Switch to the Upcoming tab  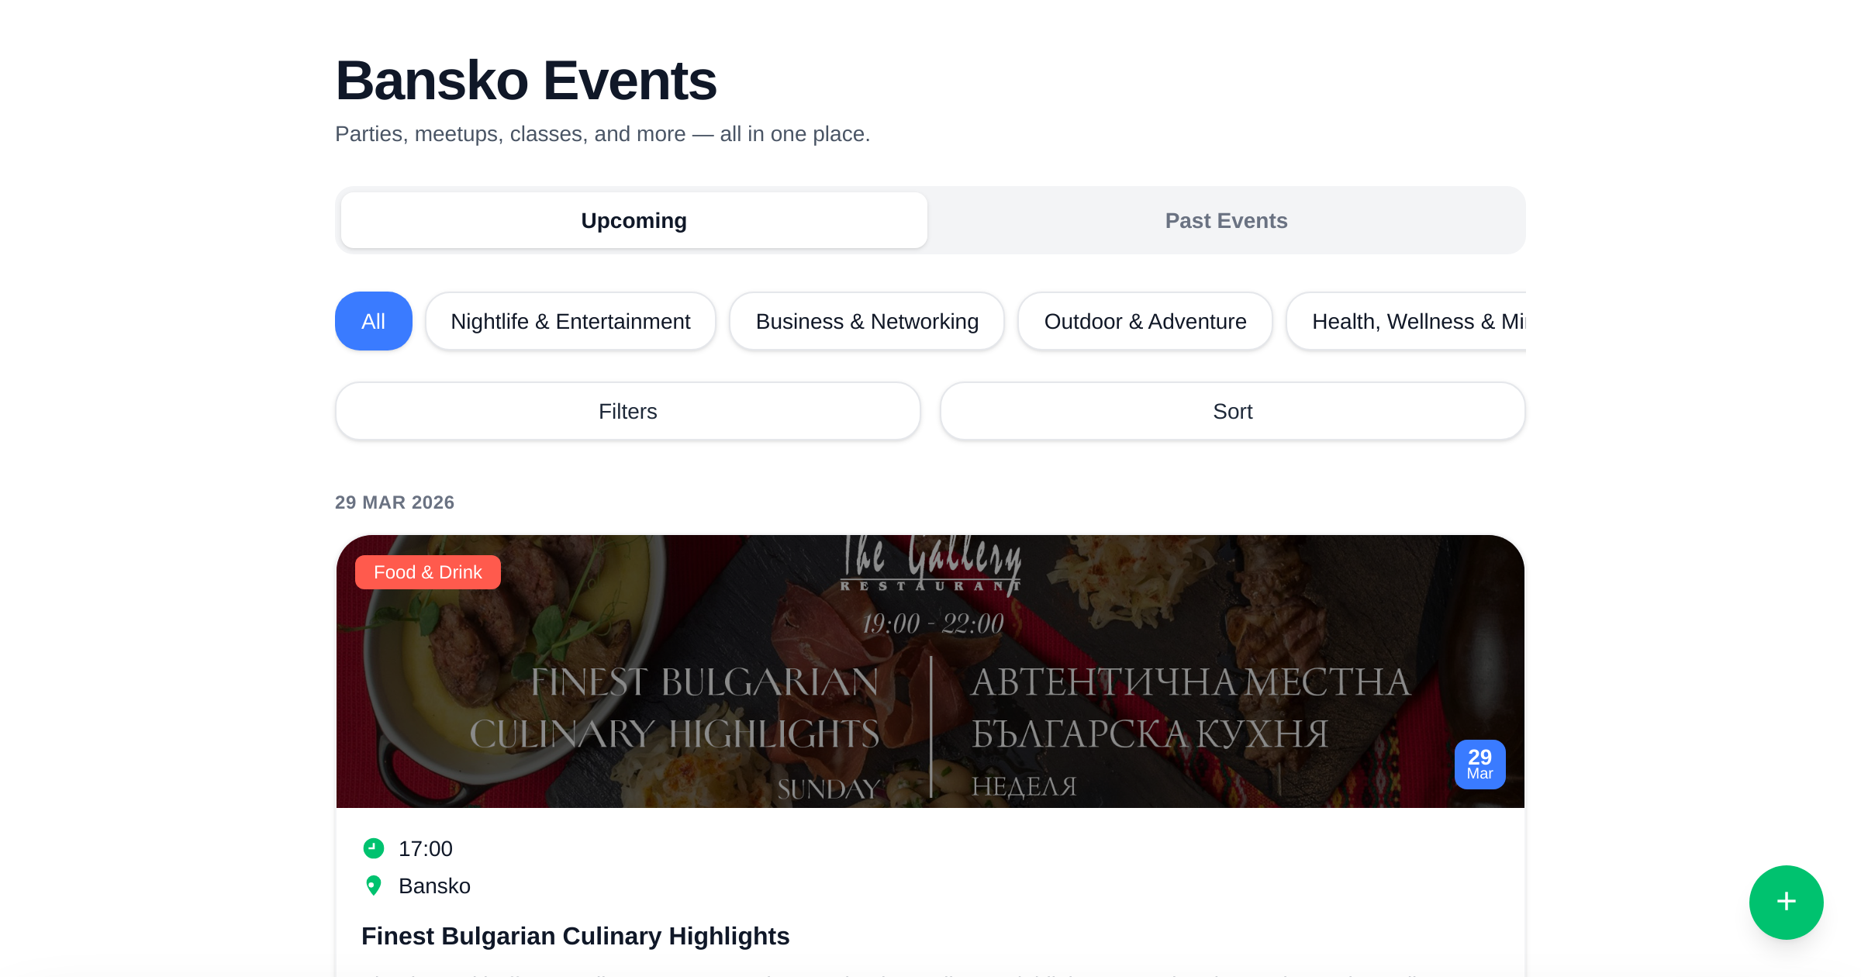(x=634, y=221)
